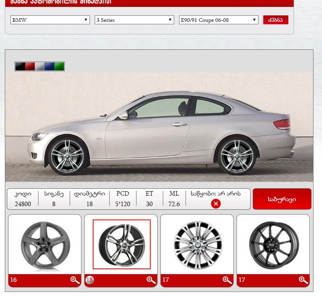The width and height of the screenshot is (322, 296).
Task: Click the diameter value 18
Action: (90, 204)
